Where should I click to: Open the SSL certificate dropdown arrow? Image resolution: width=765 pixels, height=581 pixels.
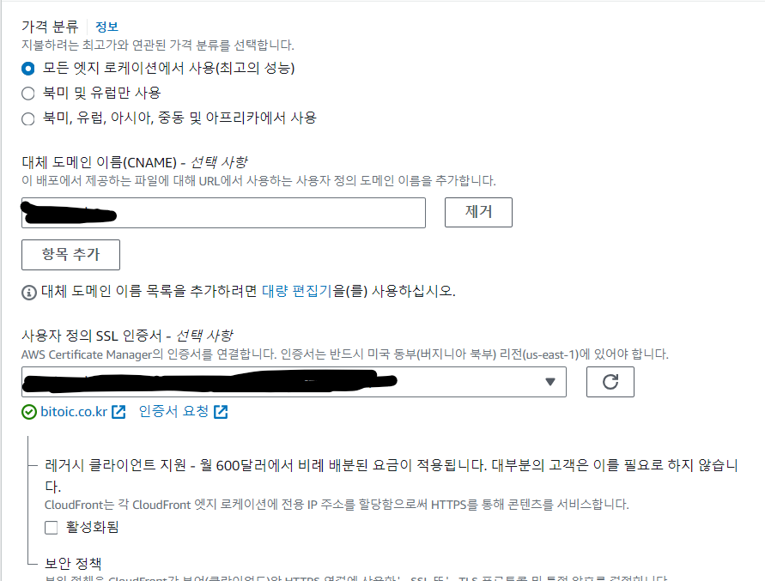[550, 382]
